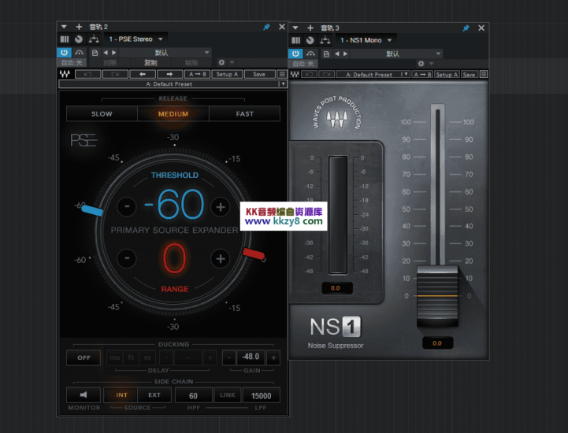The height and width of the screenshot is (433, 568).
Task: Open the routing icon in PSE window
Action: (x=94, y=39)
